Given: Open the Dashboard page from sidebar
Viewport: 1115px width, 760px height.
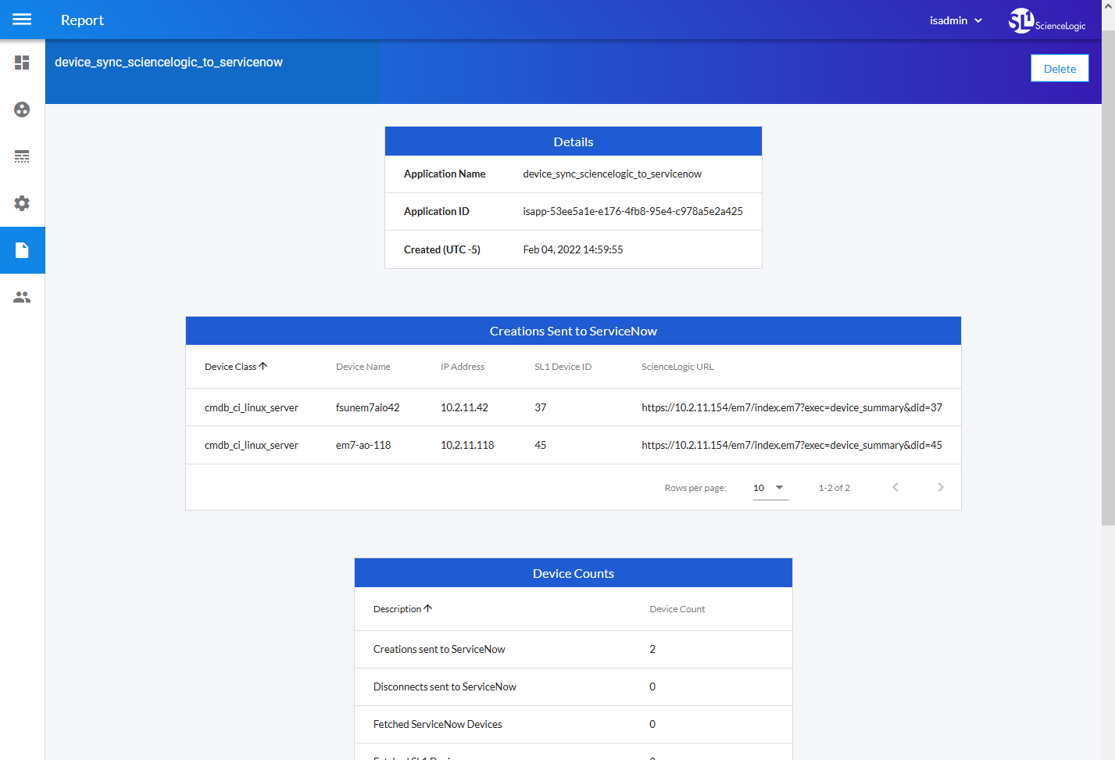Looking at the screenshot, I should pos(22,63).
